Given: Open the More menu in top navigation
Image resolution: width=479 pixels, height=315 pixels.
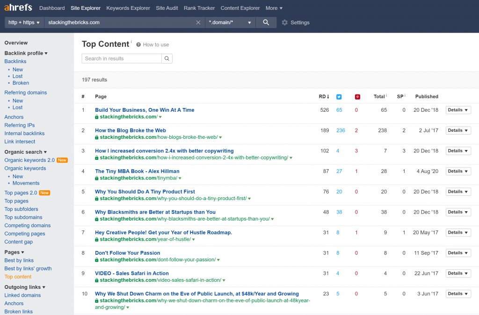Looking at the screenshot, I should pos(274,8).
